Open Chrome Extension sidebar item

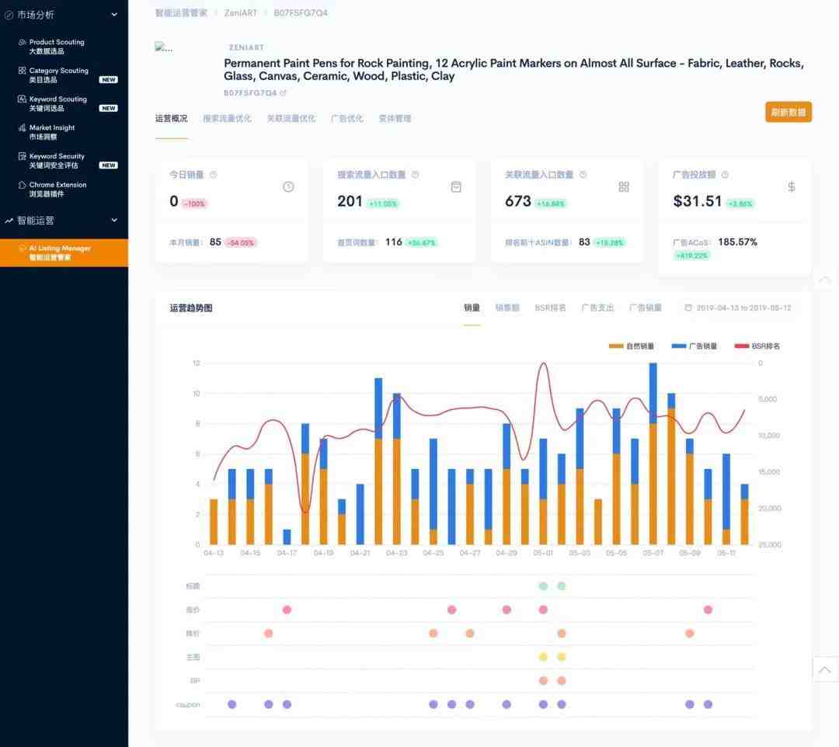coord(57,189)
